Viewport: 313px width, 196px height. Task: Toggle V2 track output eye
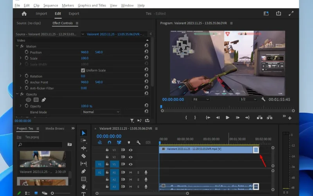tap(131, 157)
